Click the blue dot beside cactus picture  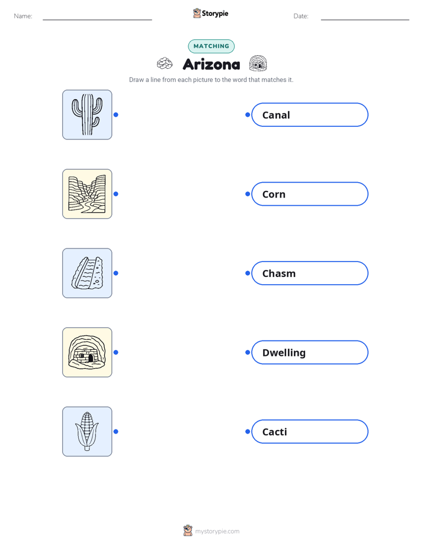coord(116,114)
